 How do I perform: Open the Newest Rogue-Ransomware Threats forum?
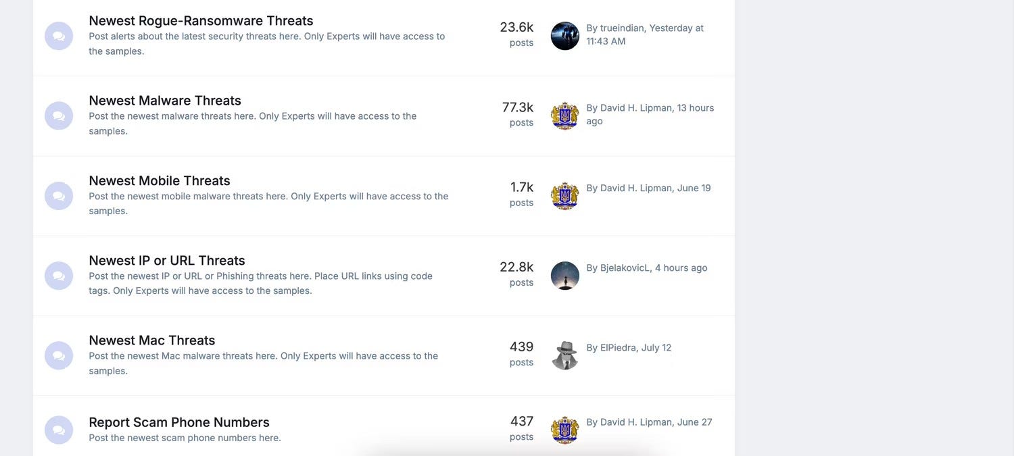201,20
